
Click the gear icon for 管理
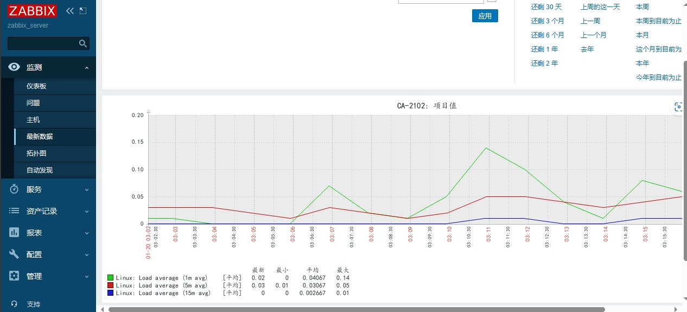[15, 276]
